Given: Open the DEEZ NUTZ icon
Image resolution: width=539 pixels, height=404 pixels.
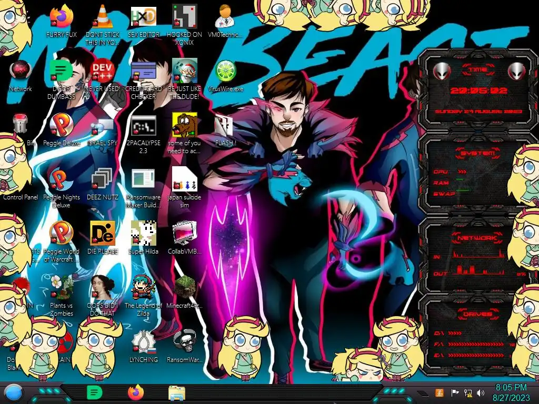Looking at the screenshot, I should click(x=103, y=179).
